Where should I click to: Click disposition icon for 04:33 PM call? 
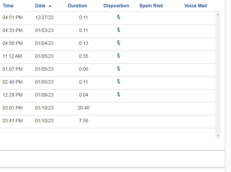(119, 30)
